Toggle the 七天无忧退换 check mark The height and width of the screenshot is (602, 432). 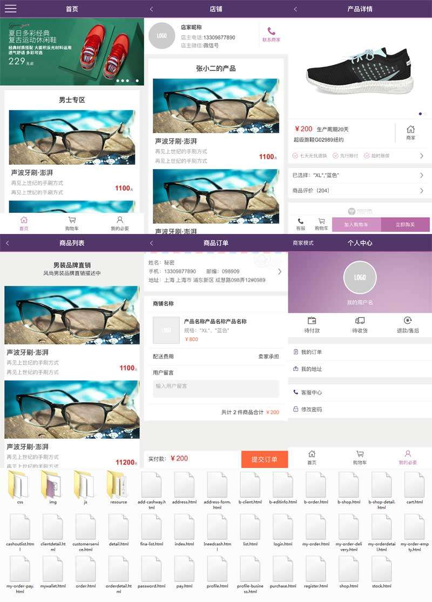[x=295, y=156]
